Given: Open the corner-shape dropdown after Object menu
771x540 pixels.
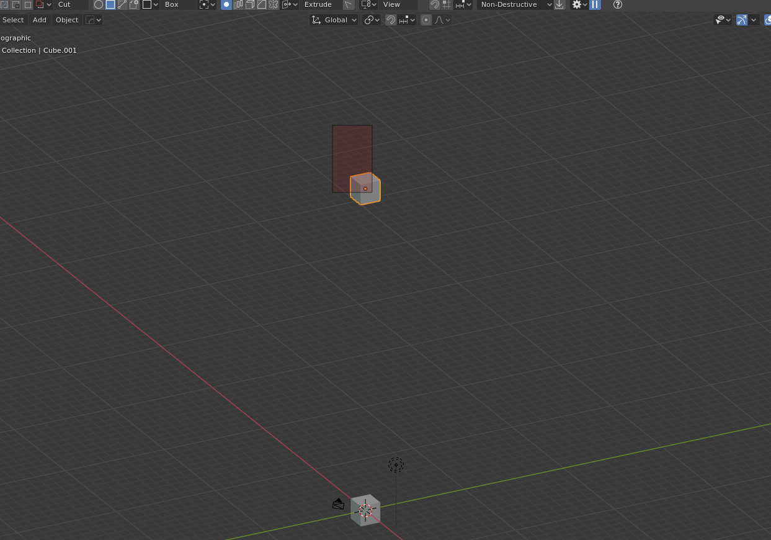Looking at the screenshot, I should 93,20.
